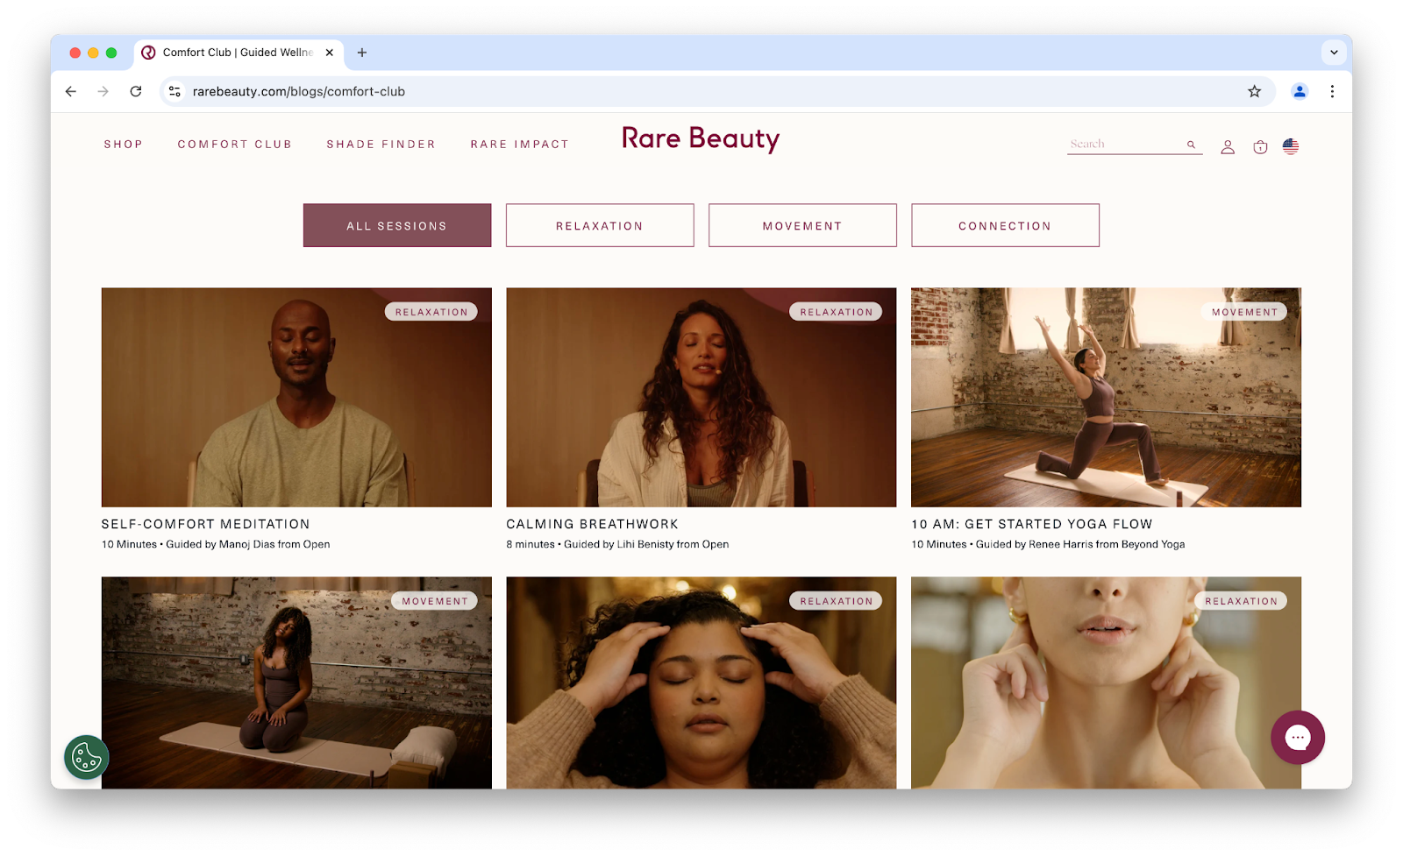Click the search magnifier icon
Screen dimensions: 1403x856
[1192, 145]
